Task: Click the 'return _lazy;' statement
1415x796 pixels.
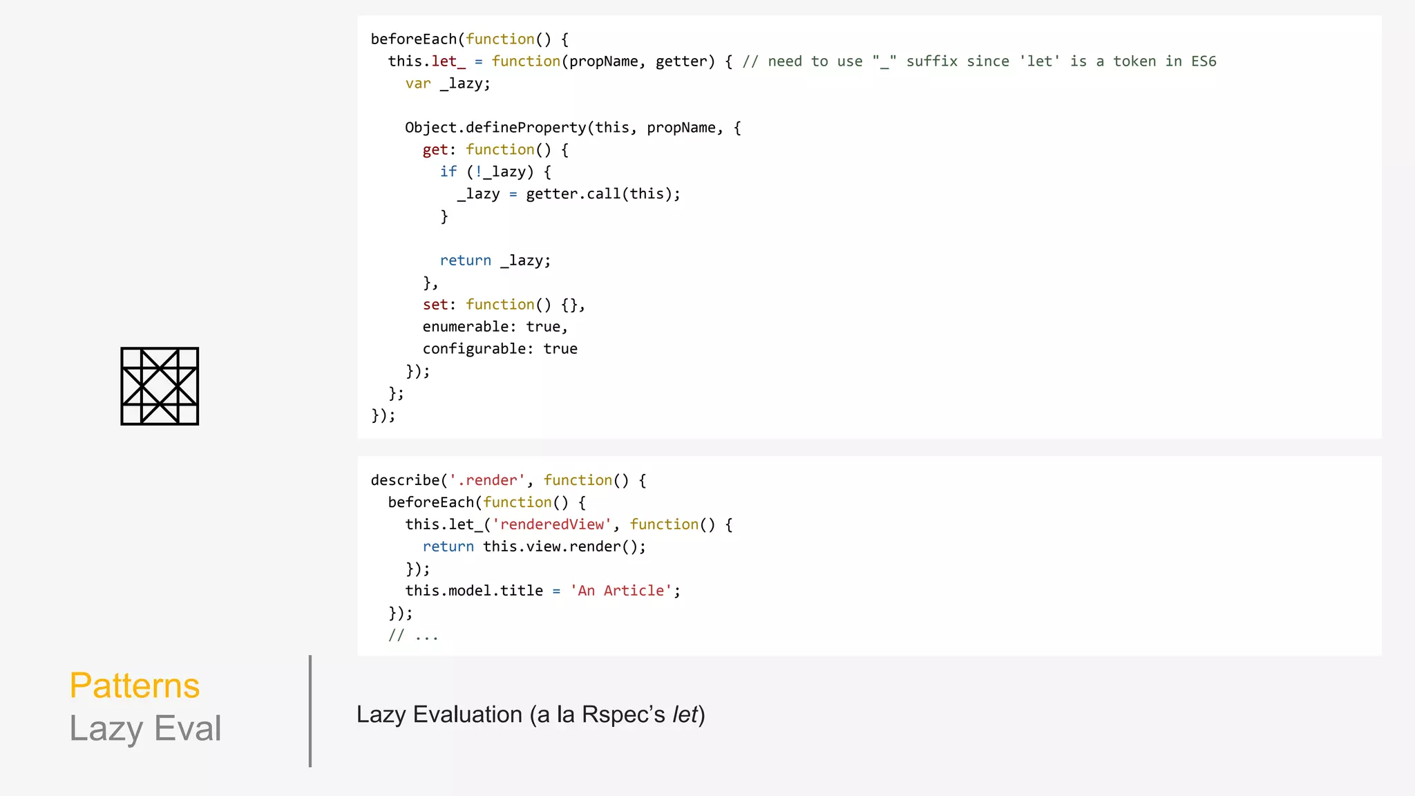Action: click(x=495, y=260)
